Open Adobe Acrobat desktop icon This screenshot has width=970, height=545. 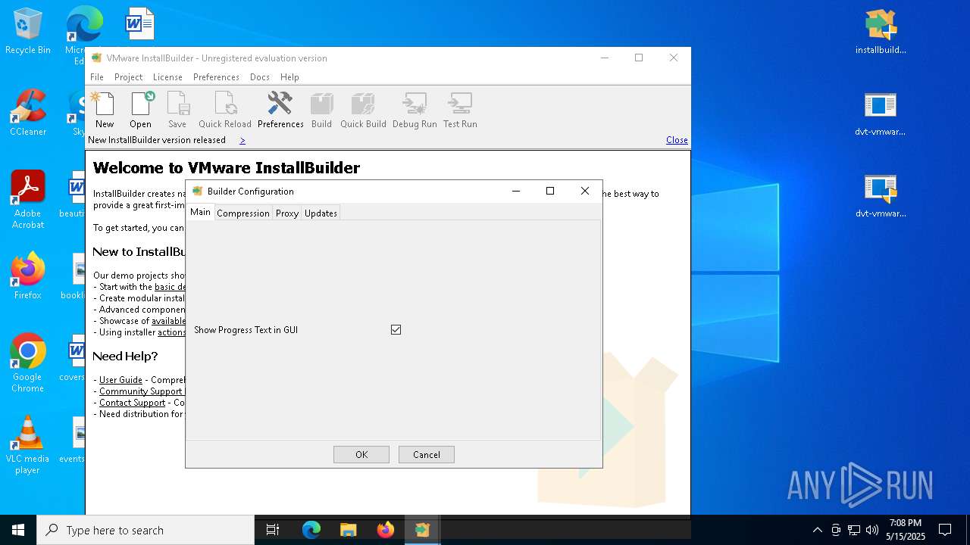click(28, 200)
